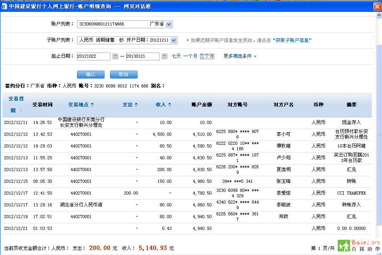Image resolution: width=382 pixels, height=255 pixels.
Task: Click sort indicator beside 交易日期 header
Action: pyautogui.click(x=21, y=110)
